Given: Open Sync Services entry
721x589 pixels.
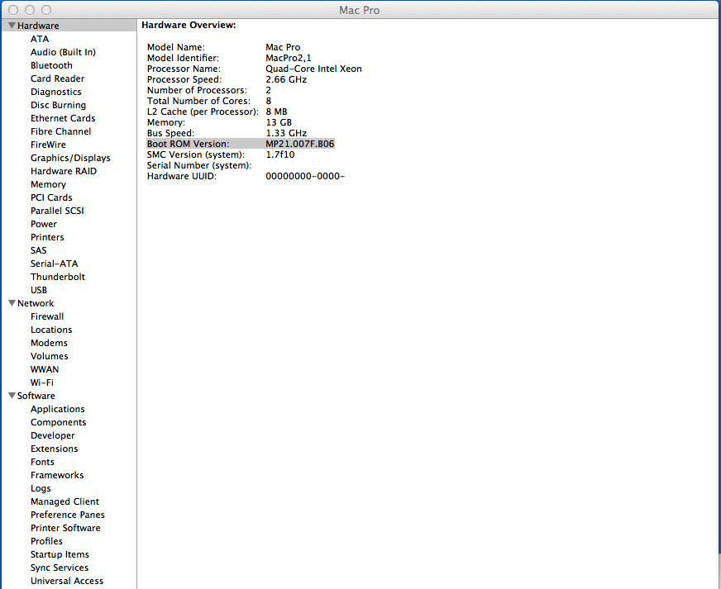Looking at the screenshot, I should (60, 568).
